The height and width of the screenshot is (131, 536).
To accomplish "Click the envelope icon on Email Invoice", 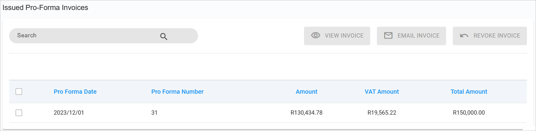I will (x=388, y=35).
